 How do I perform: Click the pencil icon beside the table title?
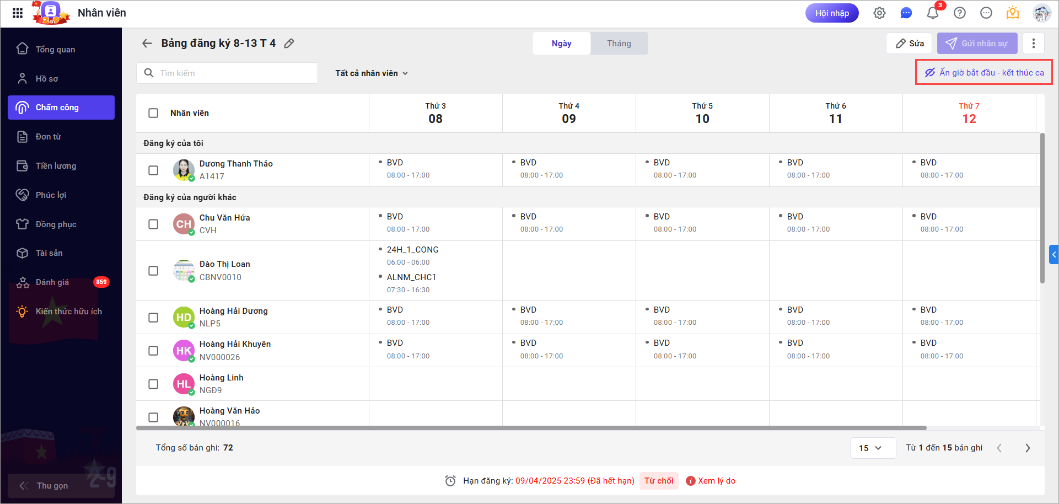tap(289, 44)
